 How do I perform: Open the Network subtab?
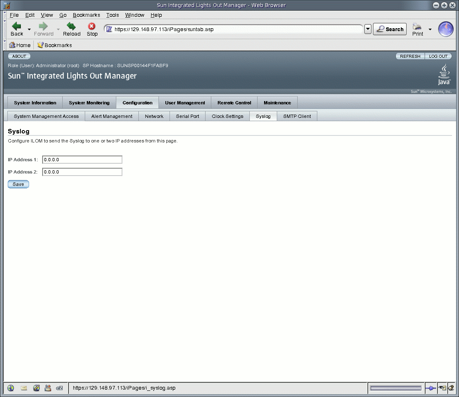(154, 116)
